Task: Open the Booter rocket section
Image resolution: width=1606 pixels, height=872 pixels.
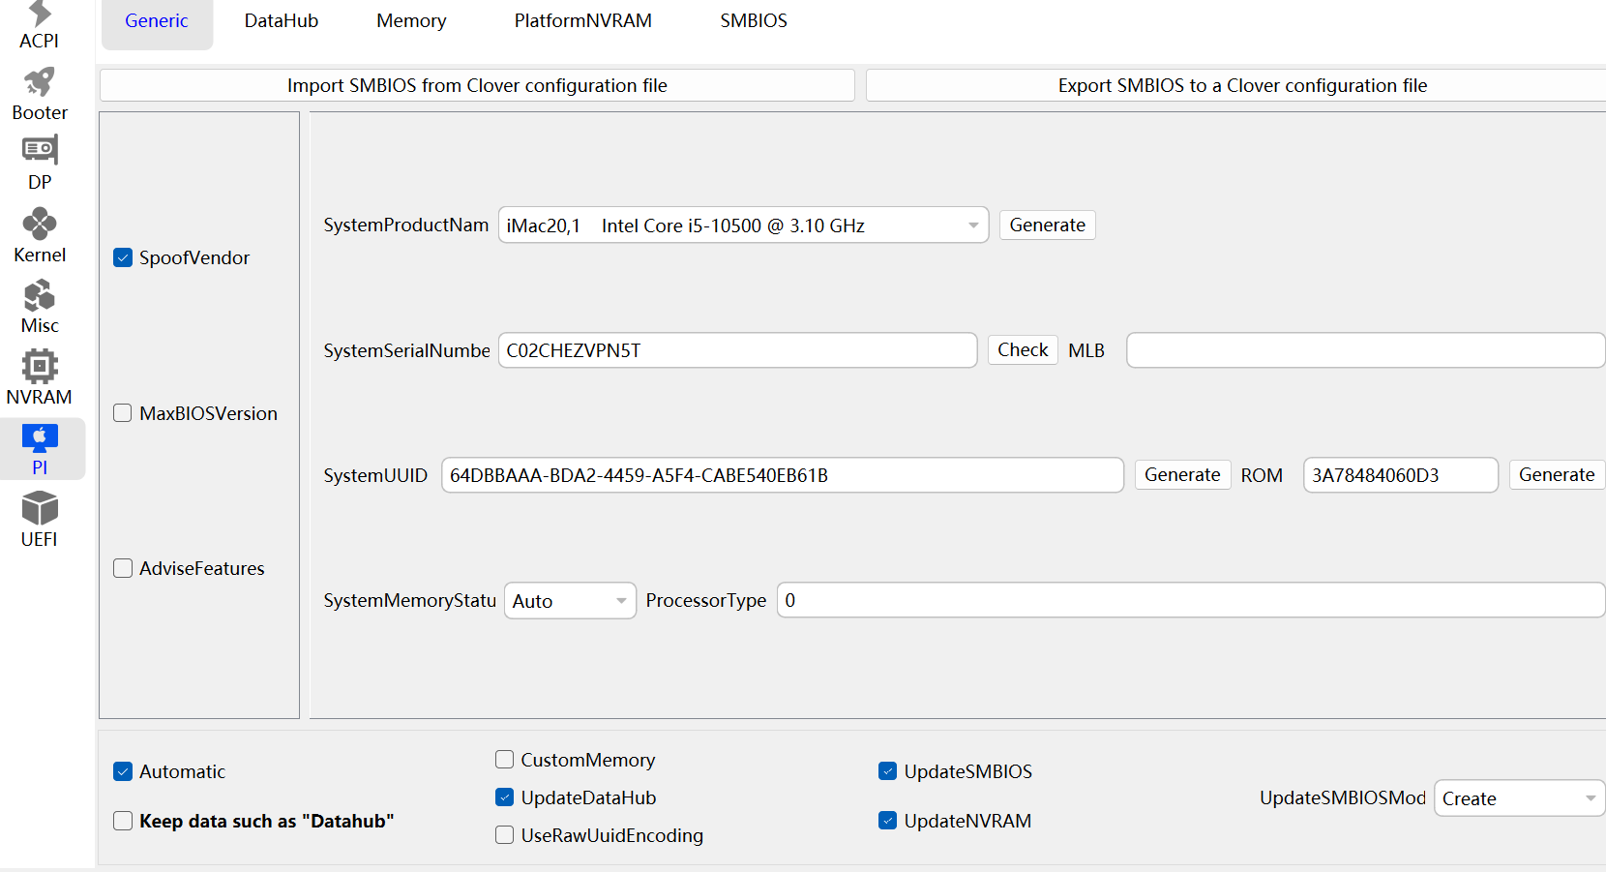Action: click(x=40, y=94)
